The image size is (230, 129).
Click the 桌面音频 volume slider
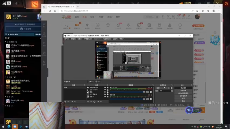(x=127, y=99)
